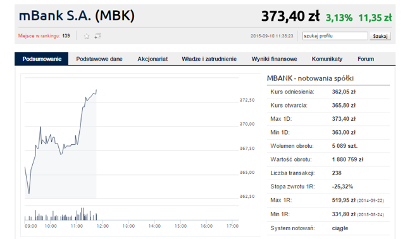This screenshot has height=239, width=405.
Task: Add mBank to favorites with star icon
Action: (x=87, y=36)
